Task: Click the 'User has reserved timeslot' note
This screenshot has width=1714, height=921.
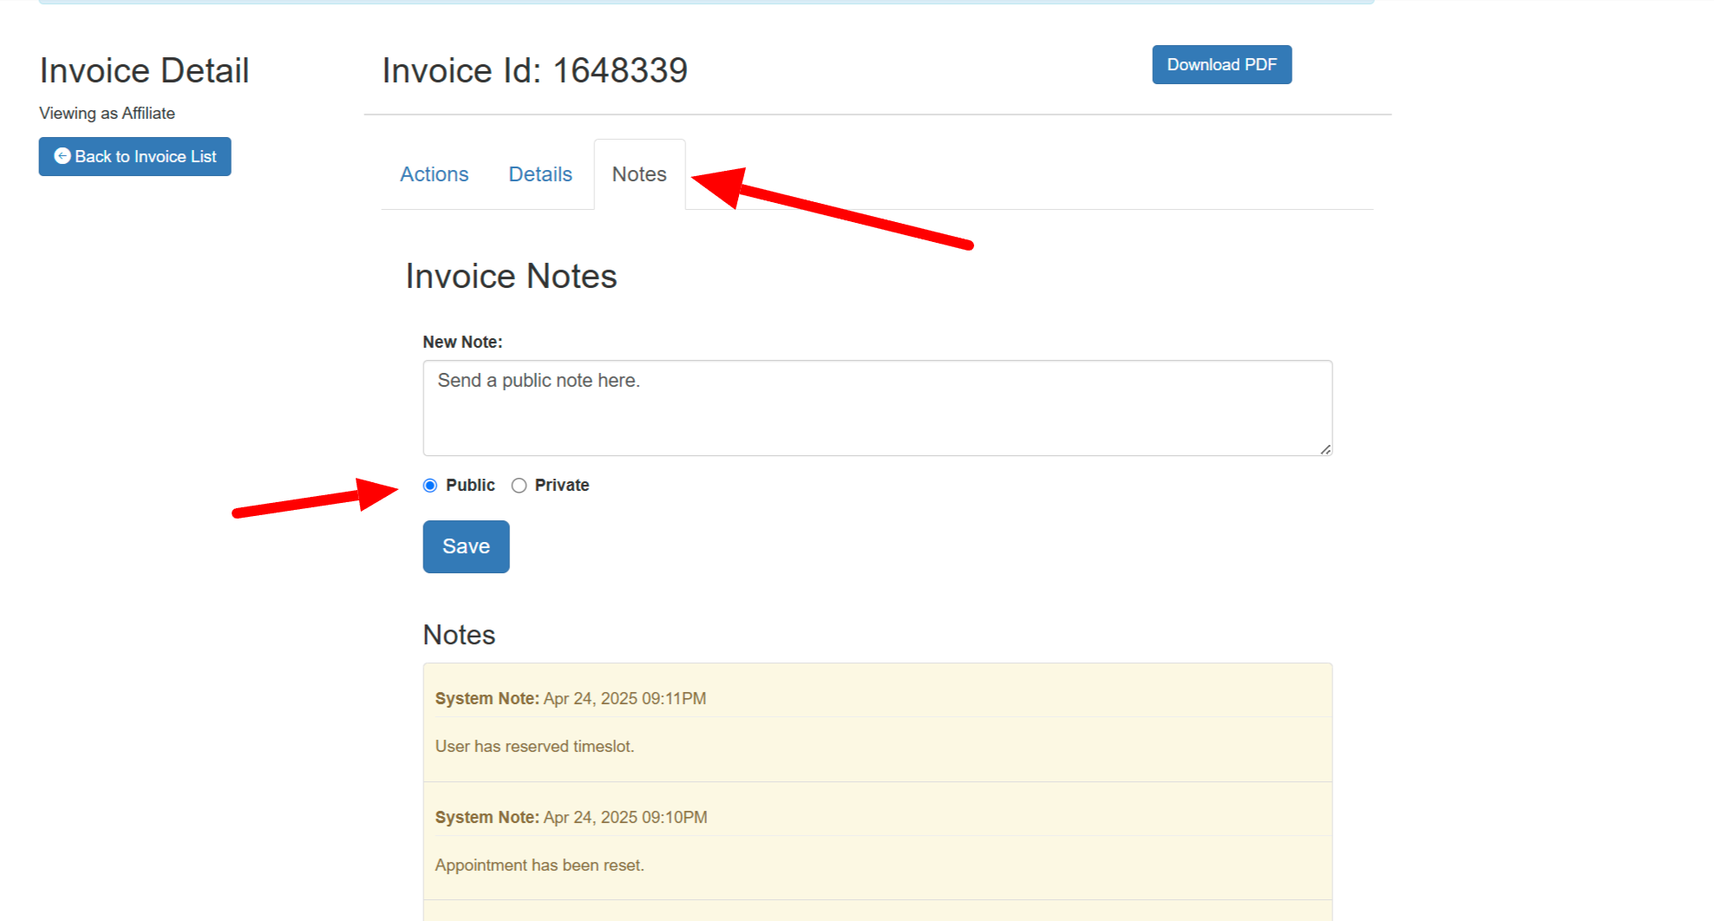Action: coord(534,746)
